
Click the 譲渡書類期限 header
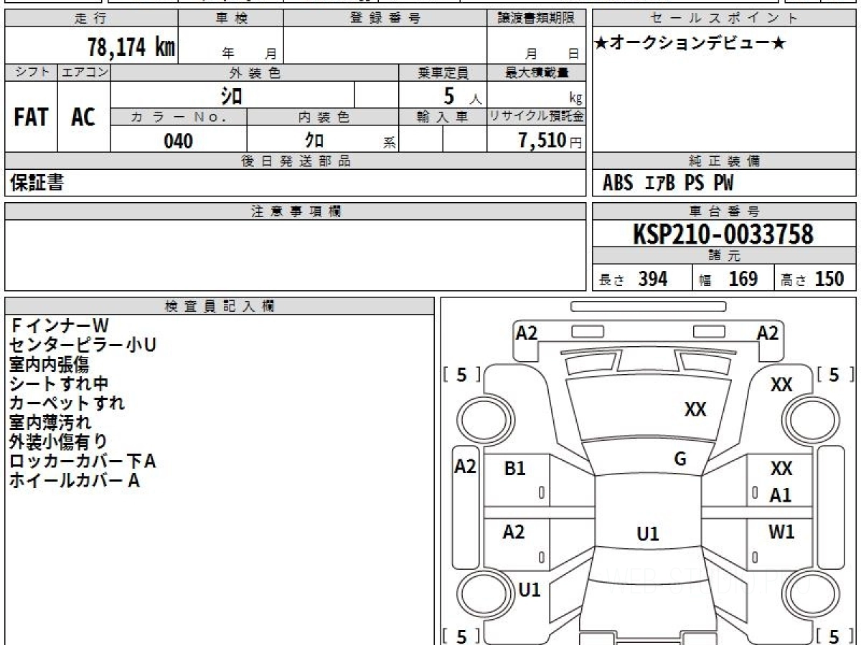536,19
